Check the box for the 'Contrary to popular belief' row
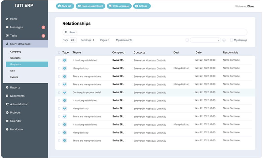This screenshot has height=160, width=263. point(59,92)
